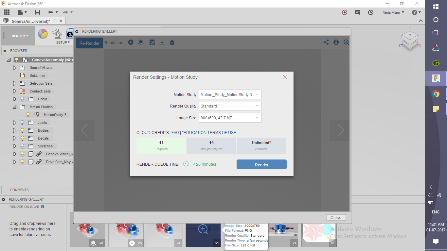Open the Render Quality dropdown

[230, 106]
